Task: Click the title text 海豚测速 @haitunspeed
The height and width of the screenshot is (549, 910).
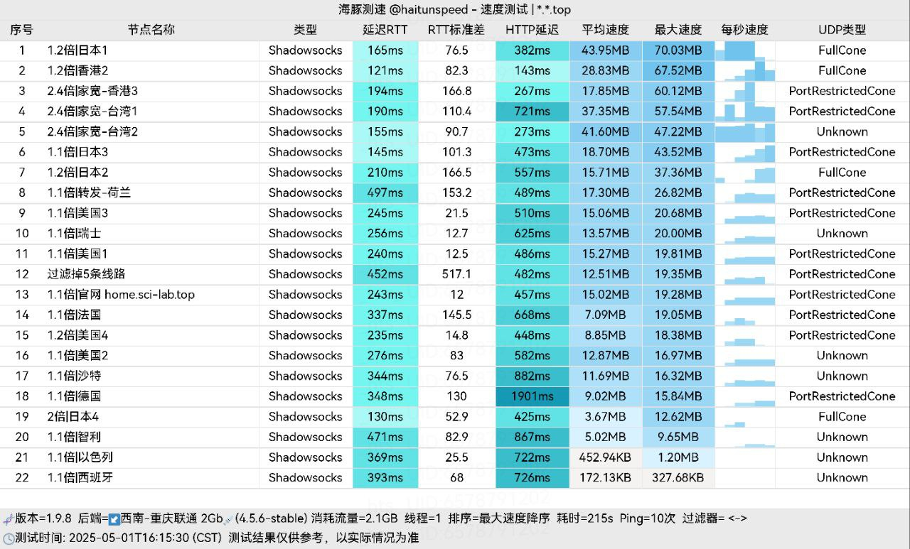Action: tap(403, 9)
